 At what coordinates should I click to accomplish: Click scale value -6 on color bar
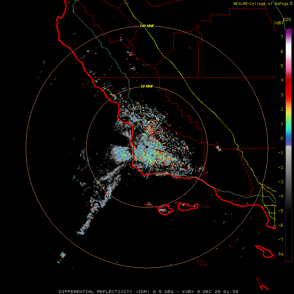pos(281,225)
